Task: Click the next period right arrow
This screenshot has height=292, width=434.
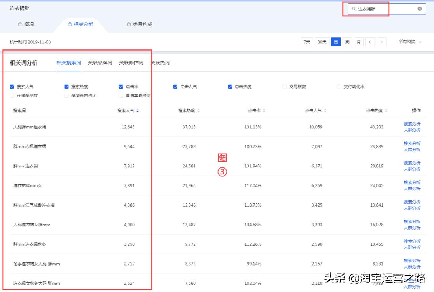Action: (x=381, y=42)
